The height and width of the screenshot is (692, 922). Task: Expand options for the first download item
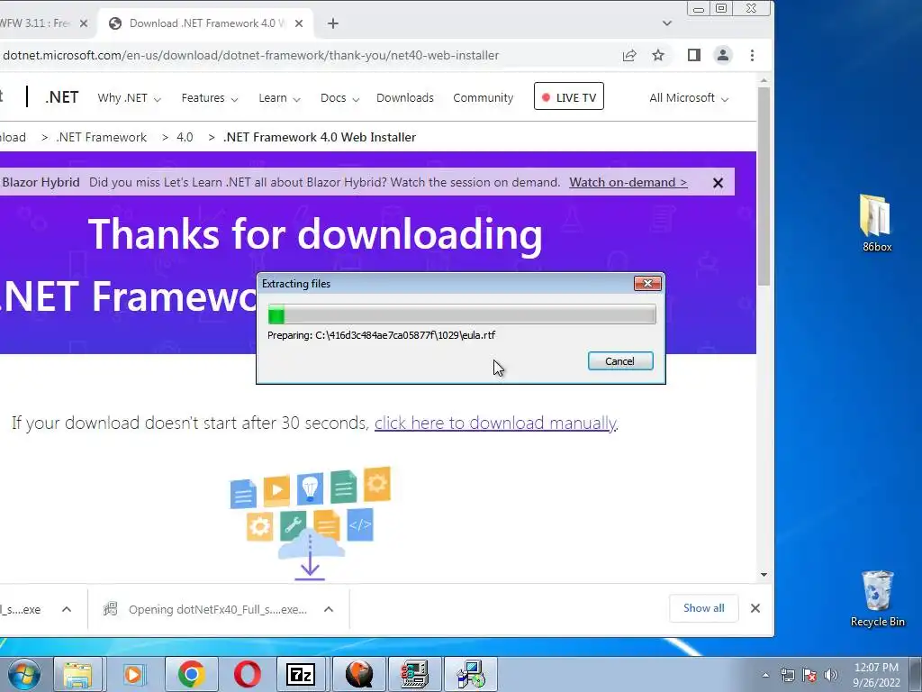[x=67, y=610]
